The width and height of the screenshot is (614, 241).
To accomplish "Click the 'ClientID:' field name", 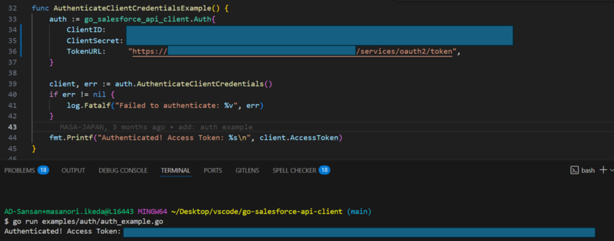I will pos(86,30).
